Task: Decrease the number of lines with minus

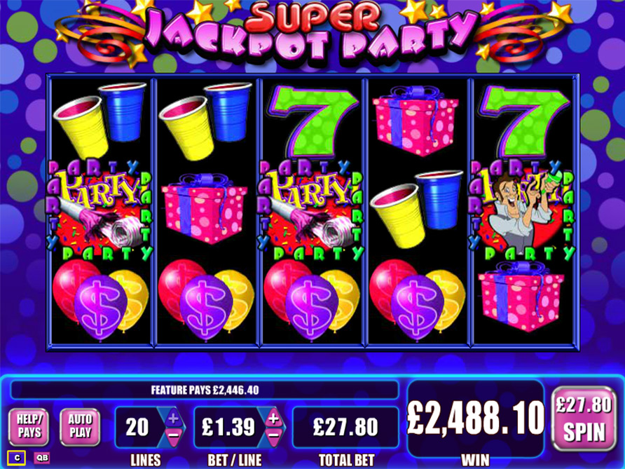Action: (x=173, y=435)
